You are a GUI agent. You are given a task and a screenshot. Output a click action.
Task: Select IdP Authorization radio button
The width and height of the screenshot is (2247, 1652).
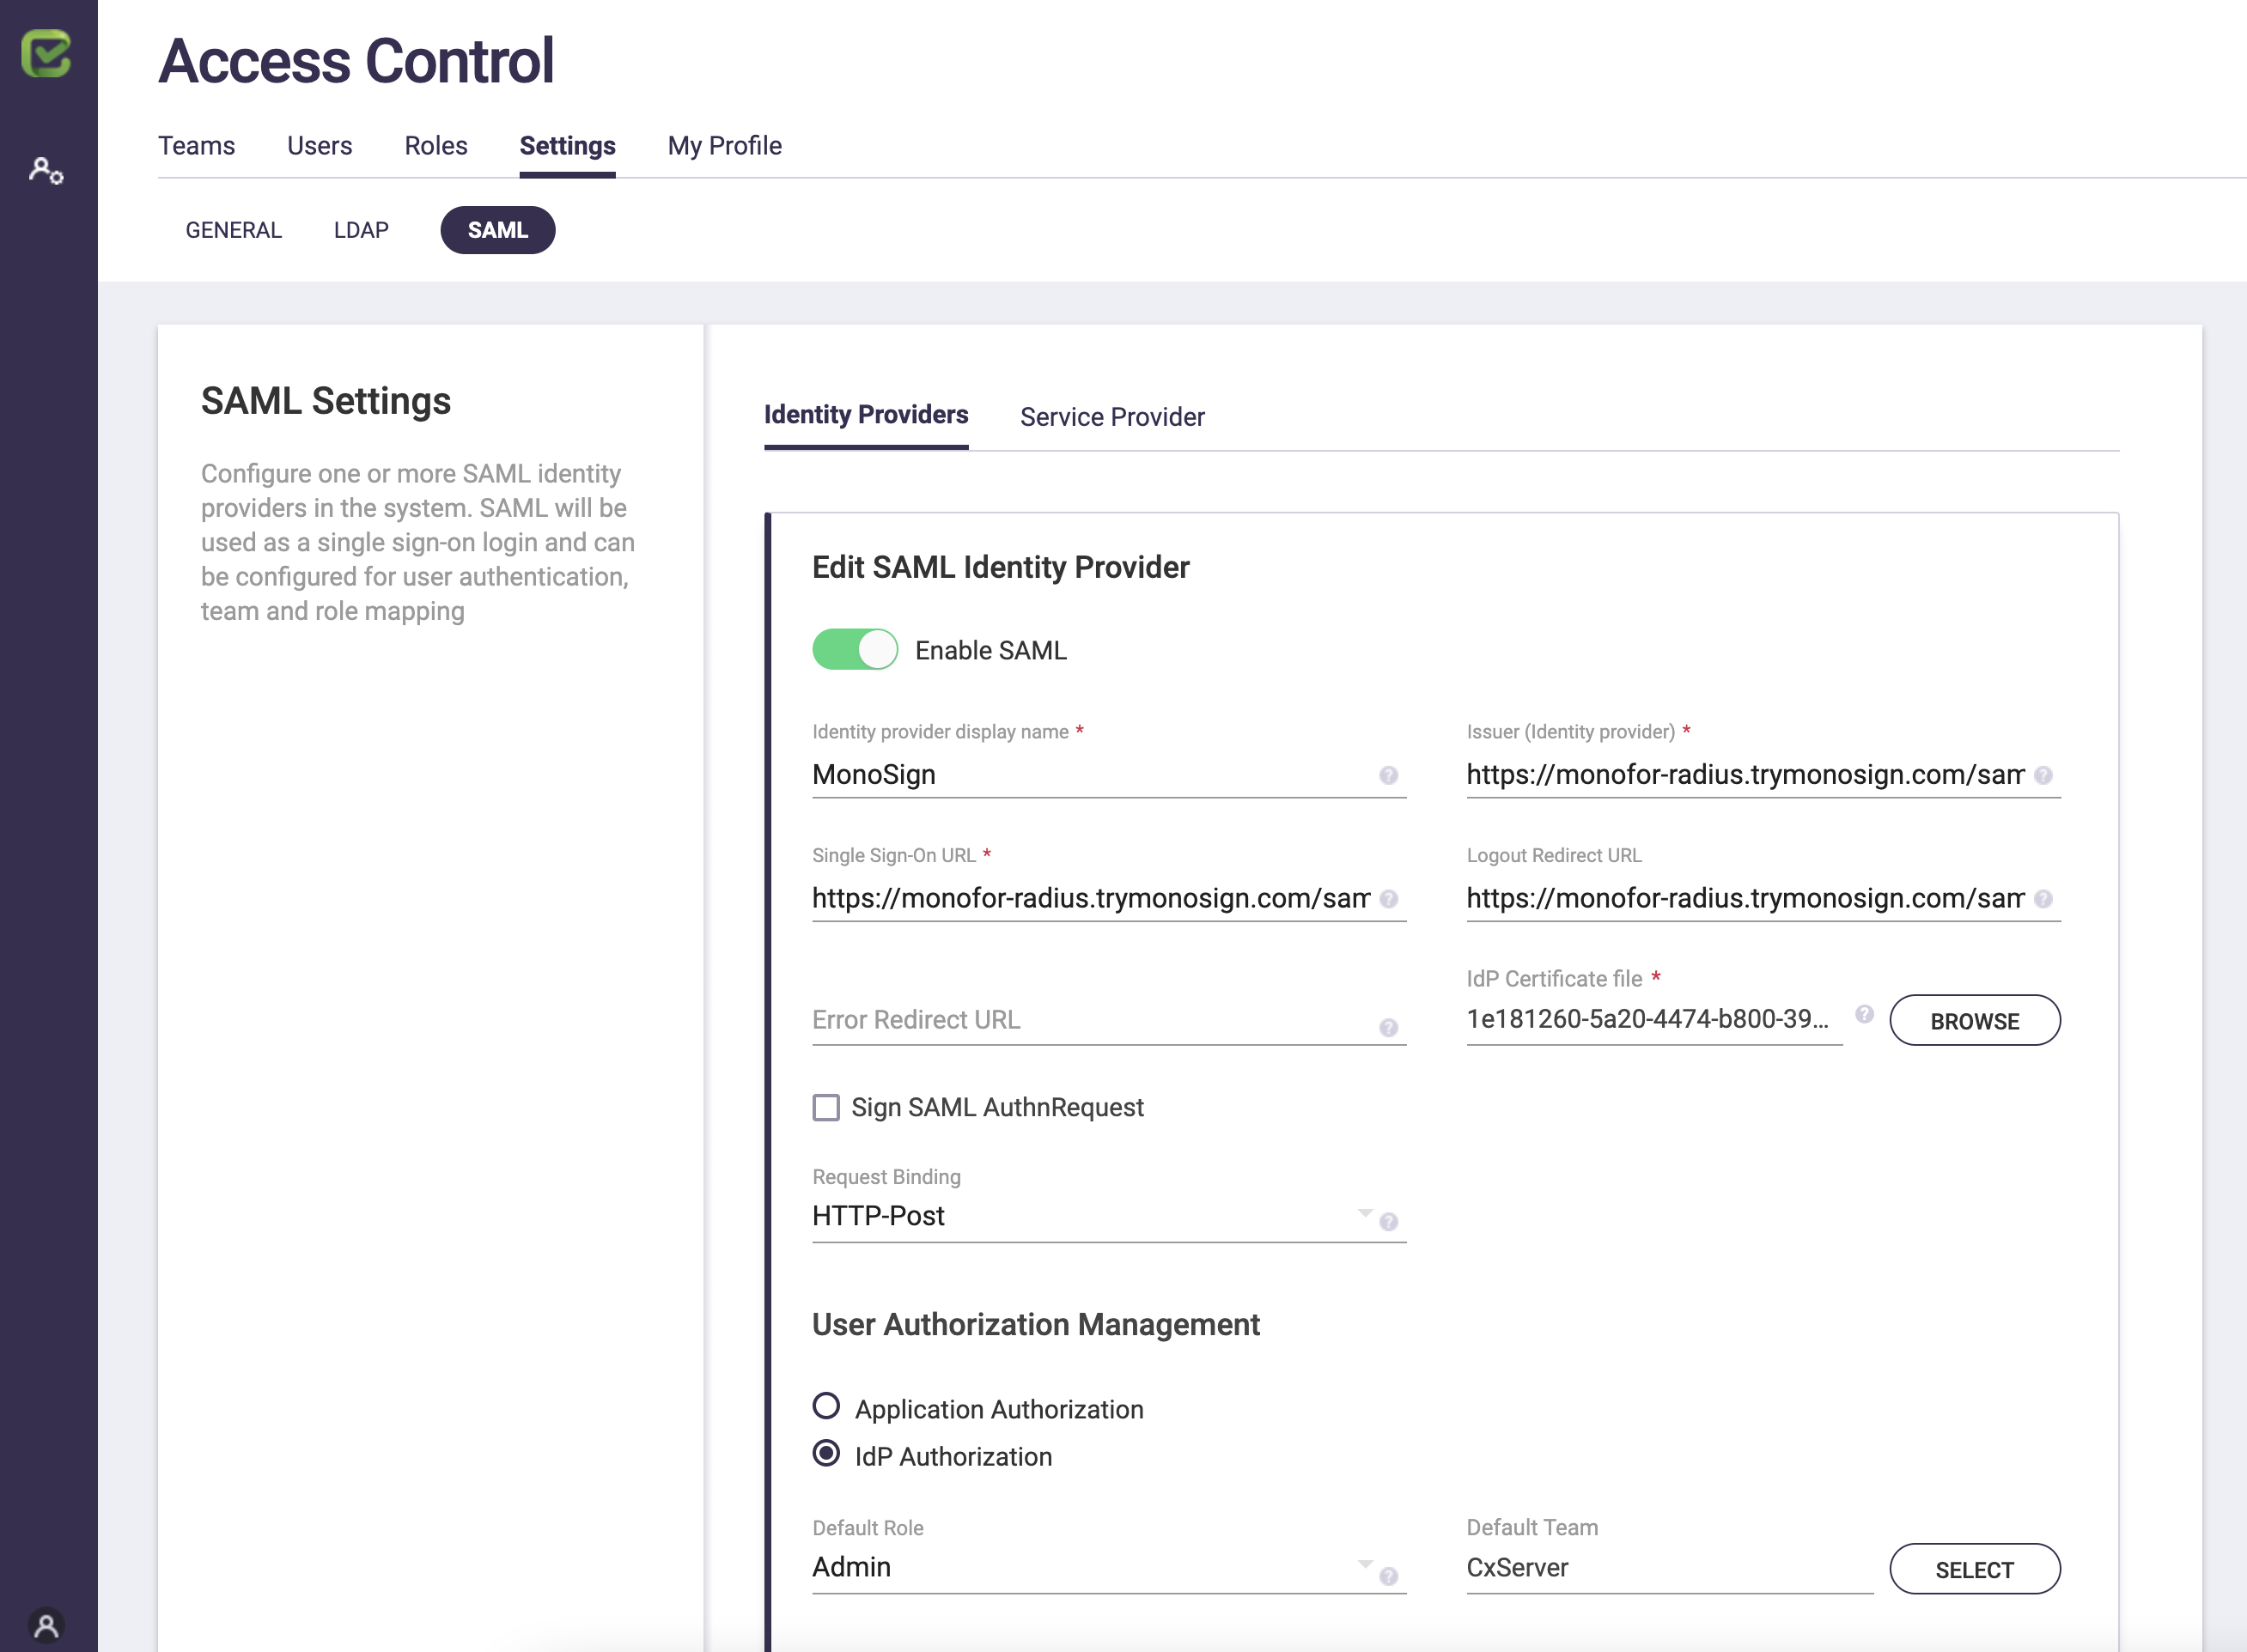(x=826, y=1453)
